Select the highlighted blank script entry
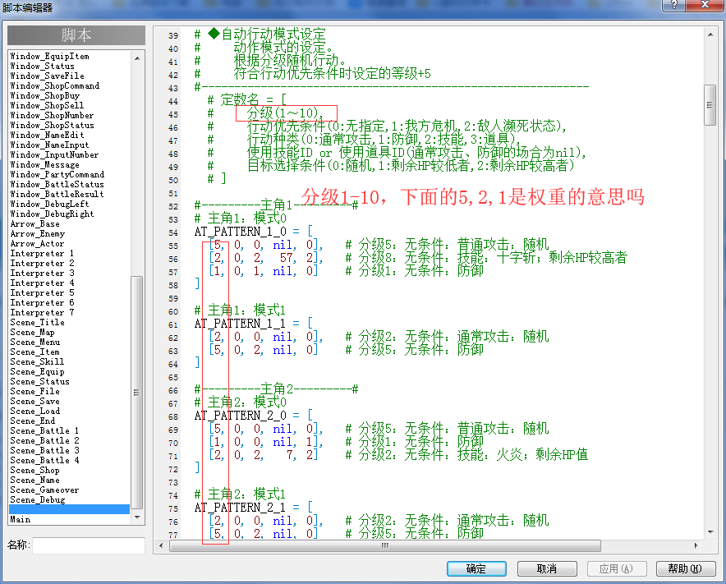The image size is (726, 584). (x=70, y=509)
